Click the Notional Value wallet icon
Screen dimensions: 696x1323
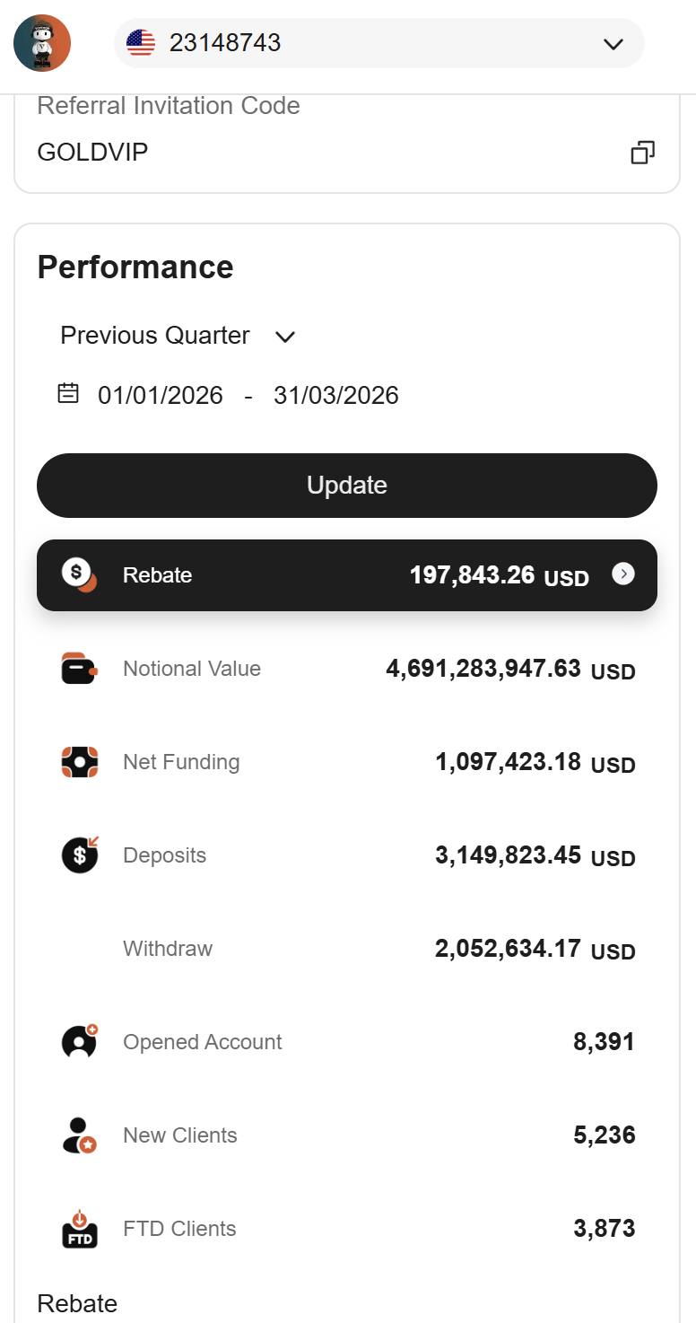(79, 669)
